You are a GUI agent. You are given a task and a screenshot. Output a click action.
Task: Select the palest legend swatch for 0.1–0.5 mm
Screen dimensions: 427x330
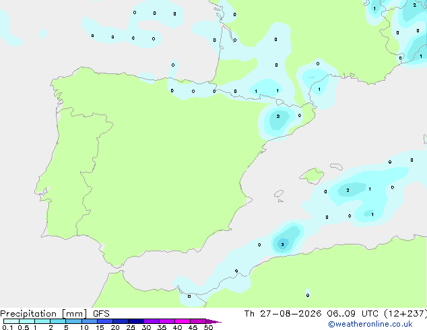click(x=11, y=321)
